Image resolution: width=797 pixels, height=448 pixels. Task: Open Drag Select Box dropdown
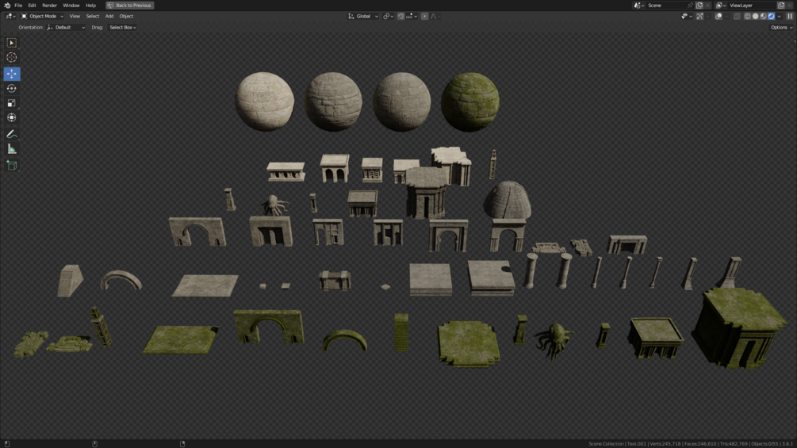tap(122, 28)
